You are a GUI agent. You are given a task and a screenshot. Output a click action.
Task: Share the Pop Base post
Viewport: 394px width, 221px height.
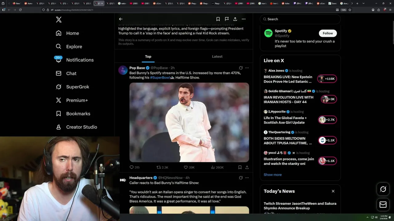(x=247, y=167)
